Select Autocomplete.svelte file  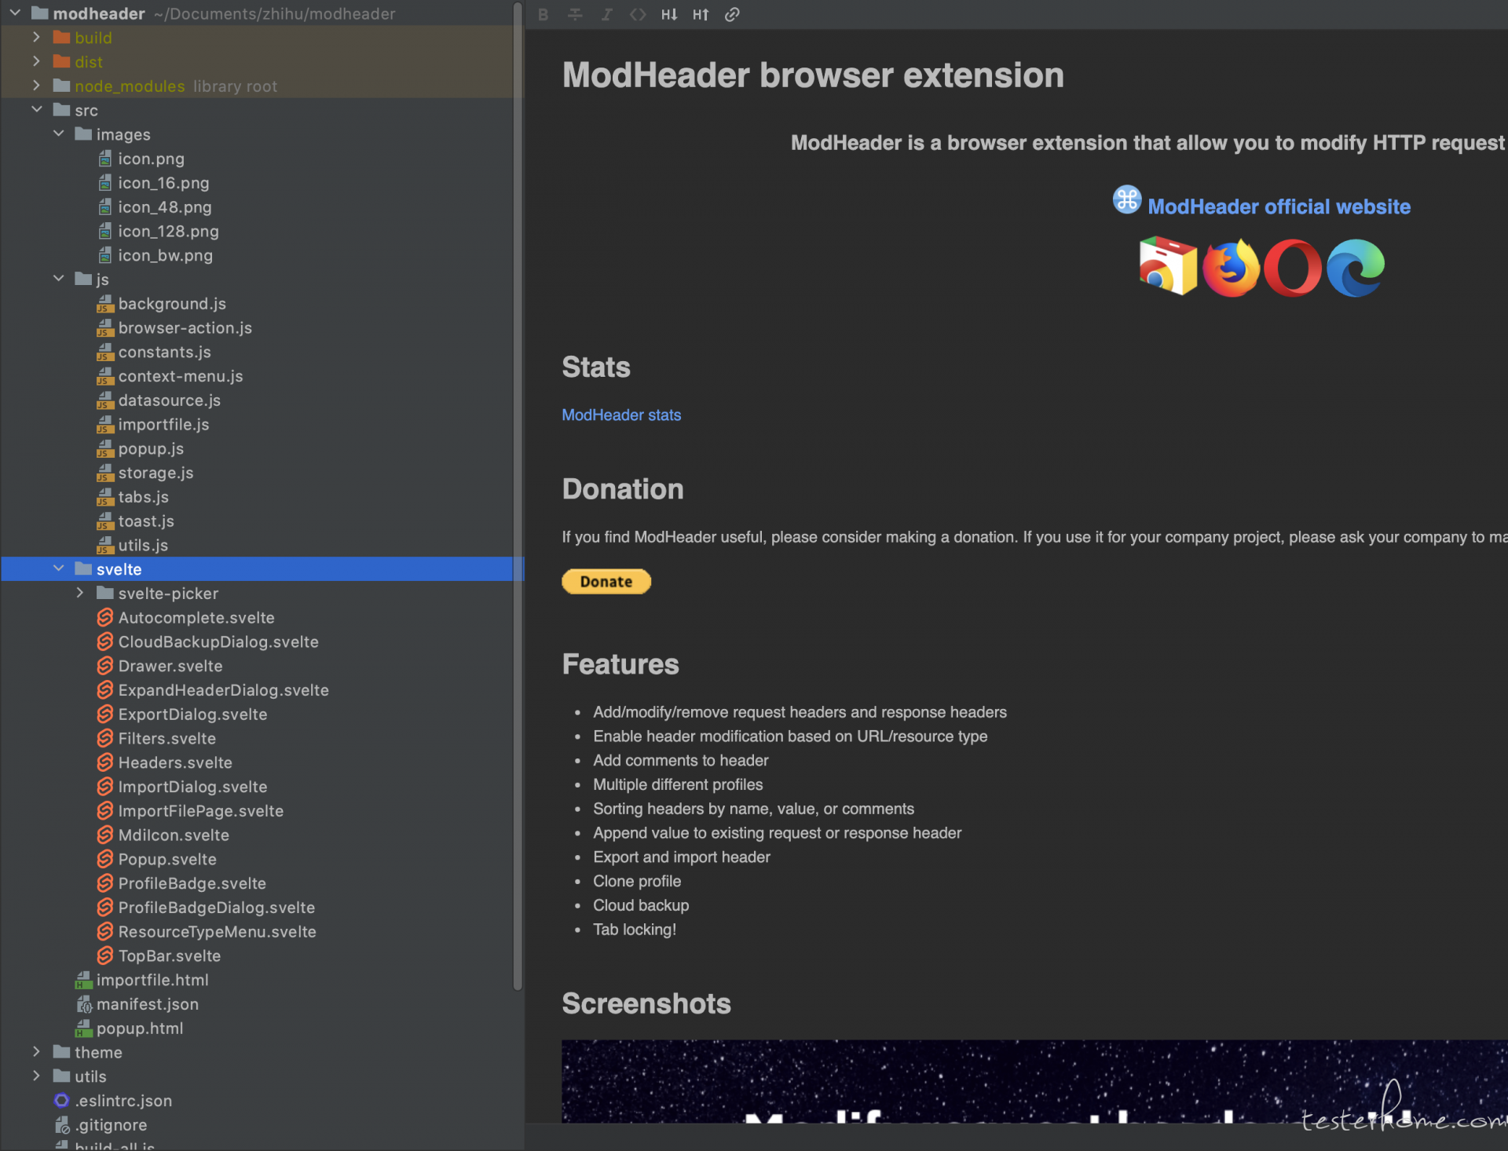(x=186, y=618)
